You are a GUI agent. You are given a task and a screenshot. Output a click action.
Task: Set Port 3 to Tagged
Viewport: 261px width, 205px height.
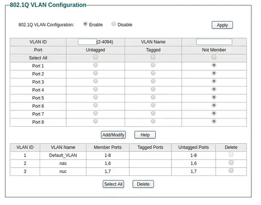click(153, 81)
